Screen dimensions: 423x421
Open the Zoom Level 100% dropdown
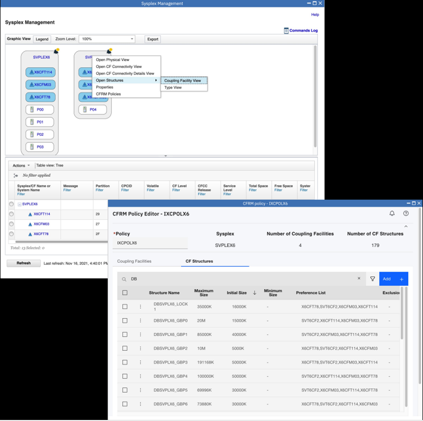107,39
